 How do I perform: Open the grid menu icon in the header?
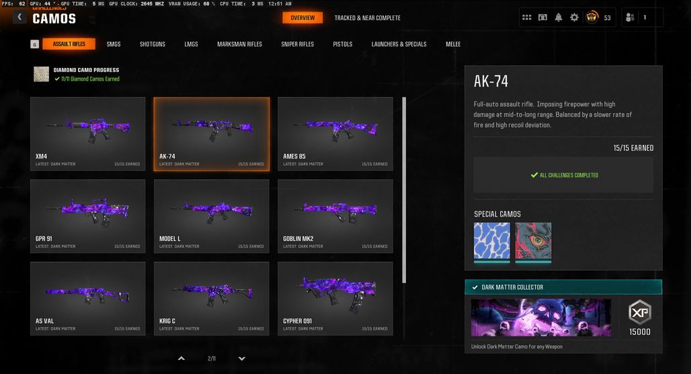(526, 17)
